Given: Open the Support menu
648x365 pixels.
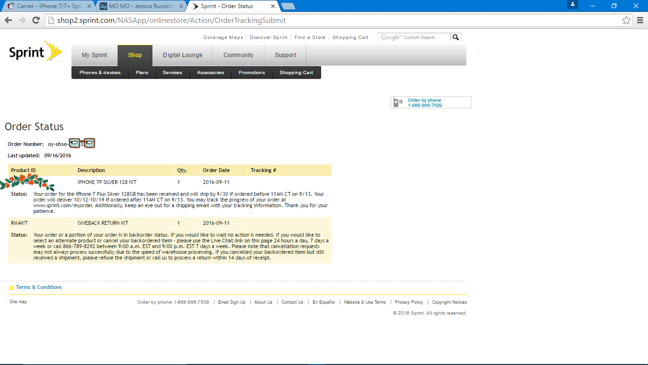Looking at the screenshot, I should tap(285, 55).
